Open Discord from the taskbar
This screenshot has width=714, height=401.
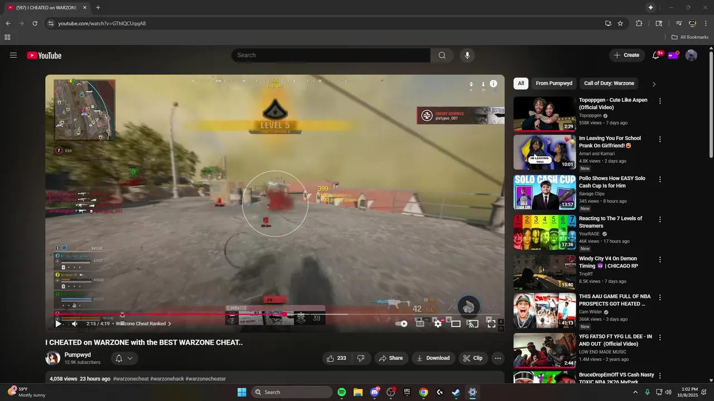point(375,392)
